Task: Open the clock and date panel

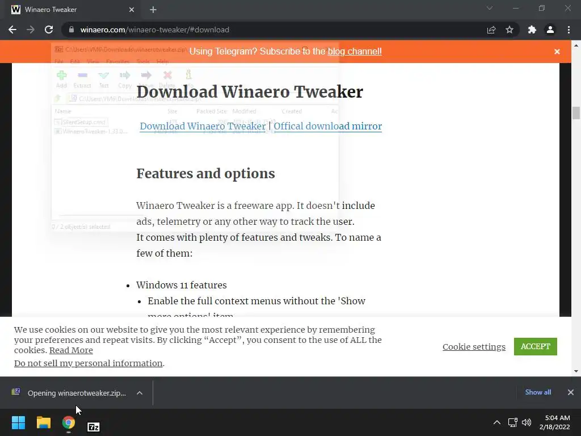Action: coord(555,422)
